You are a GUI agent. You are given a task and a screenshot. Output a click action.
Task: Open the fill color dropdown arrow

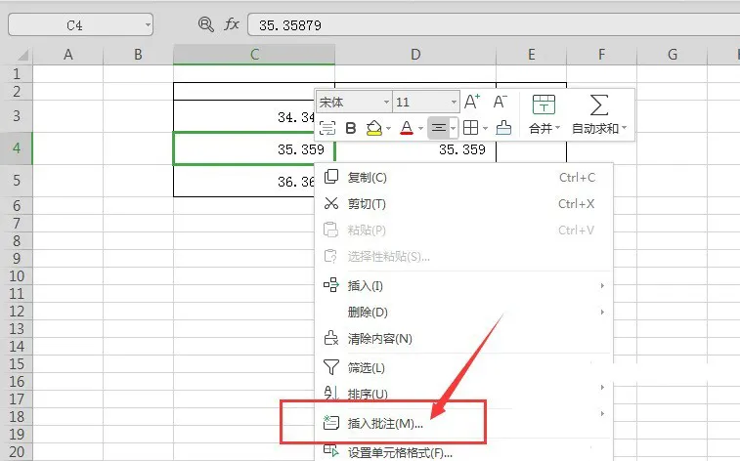click(x=388, y=128)
